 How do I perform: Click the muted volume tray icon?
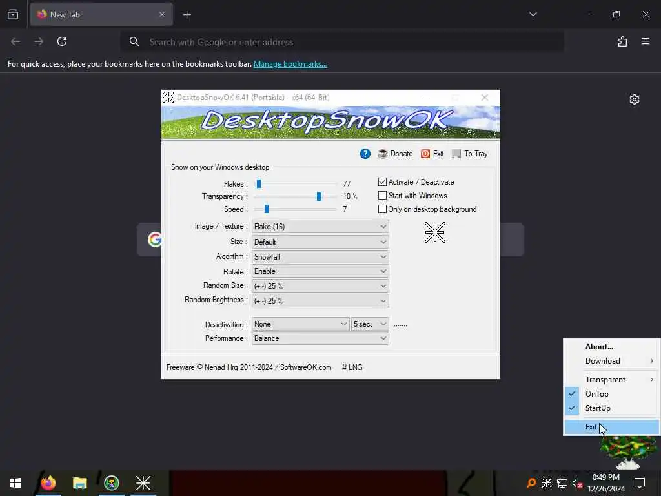coord(577,483)
